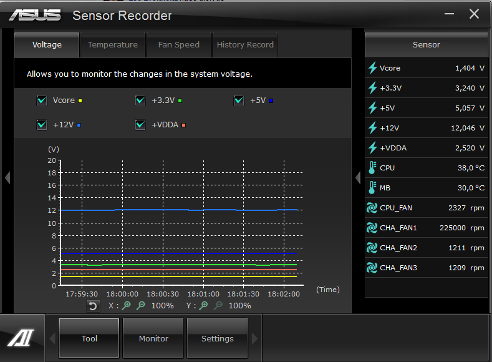The width and height of the screenshot is (492, 362).
Task: Click the CHA_FAN3 1209 rpm value
Action: 466,268
